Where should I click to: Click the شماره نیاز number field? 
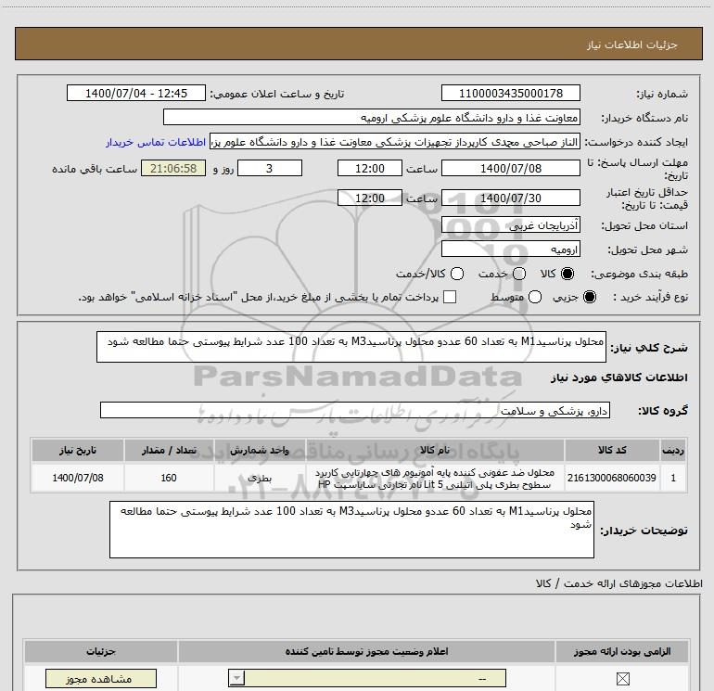click(x=511, y=94)
